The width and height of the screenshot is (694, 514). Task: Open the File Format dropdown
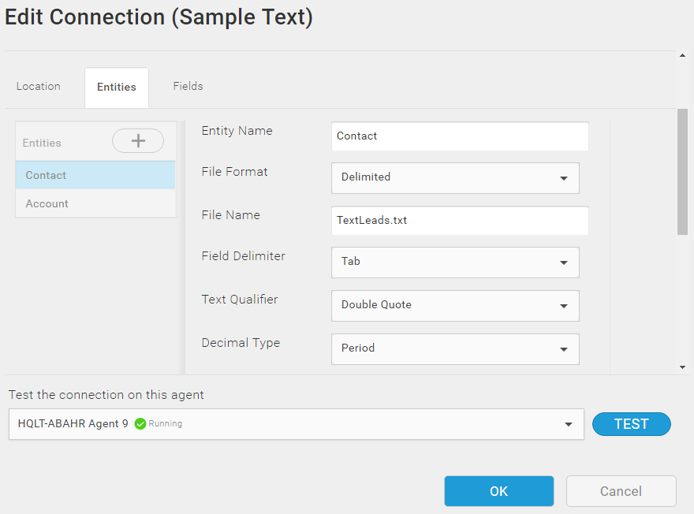coord(455,178)
